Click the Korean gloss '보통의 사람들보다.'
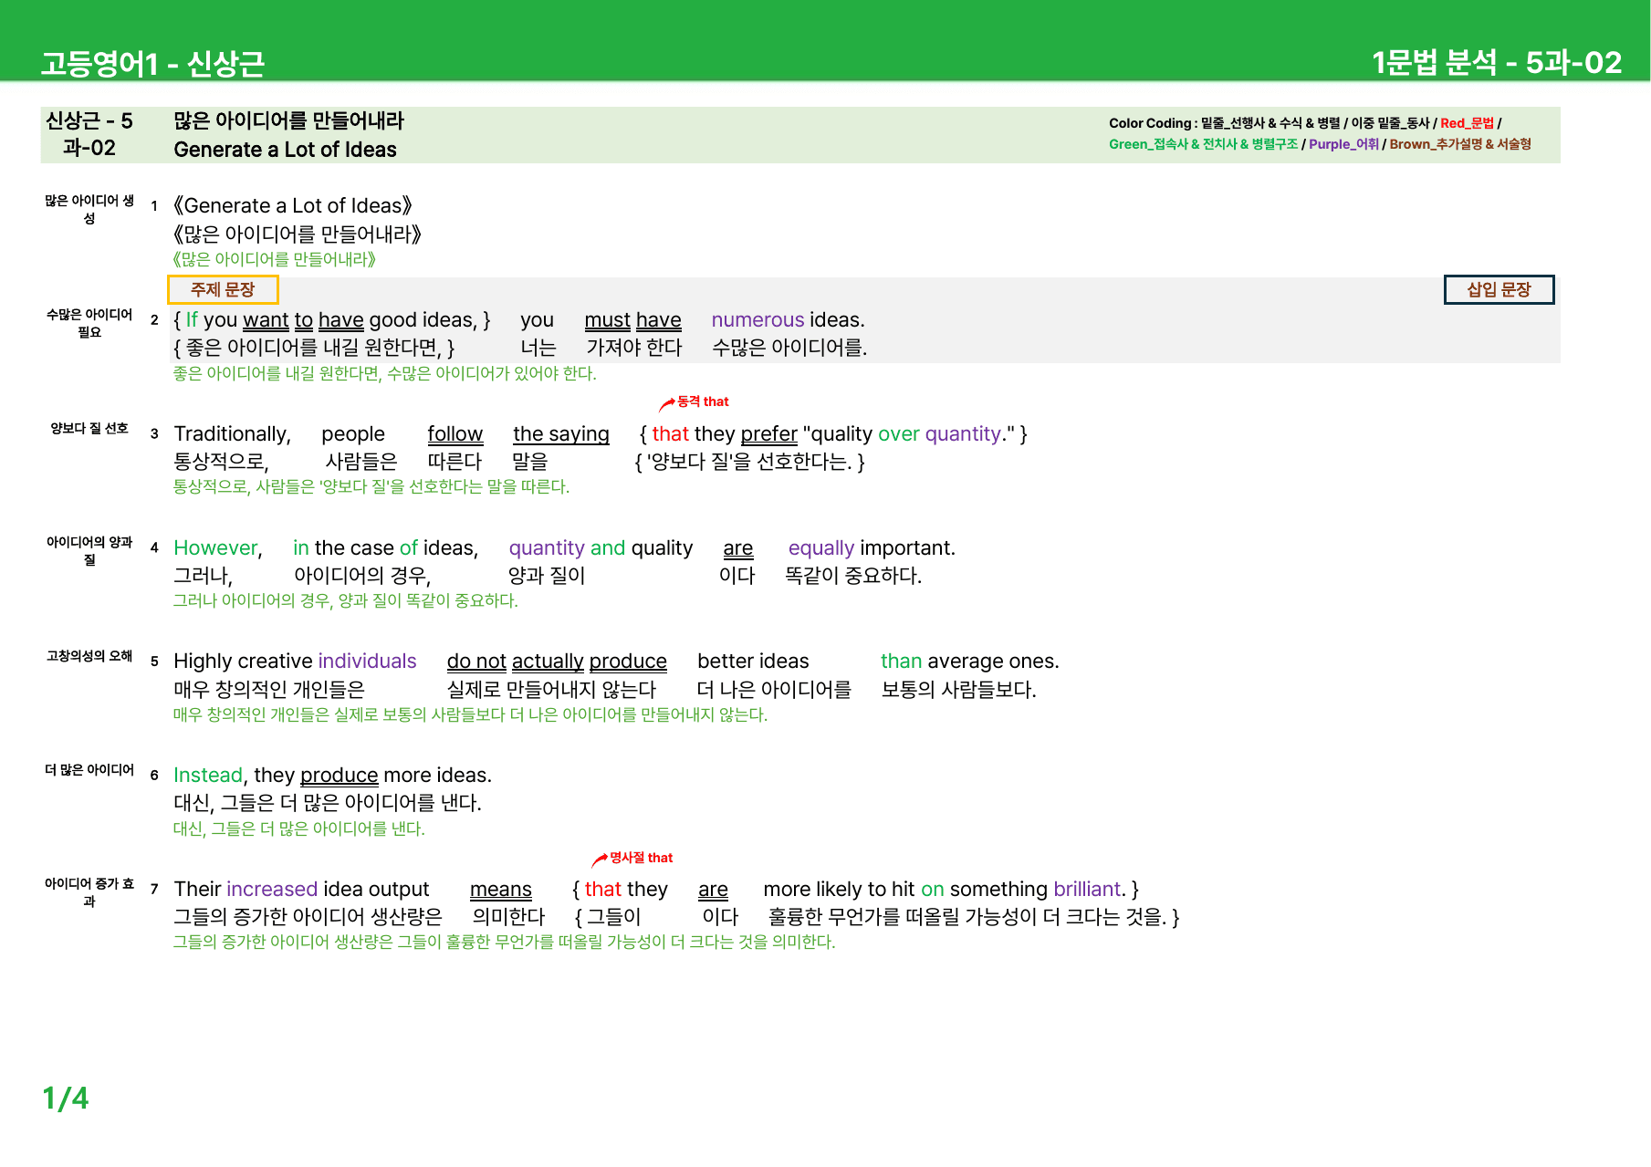 958,689
